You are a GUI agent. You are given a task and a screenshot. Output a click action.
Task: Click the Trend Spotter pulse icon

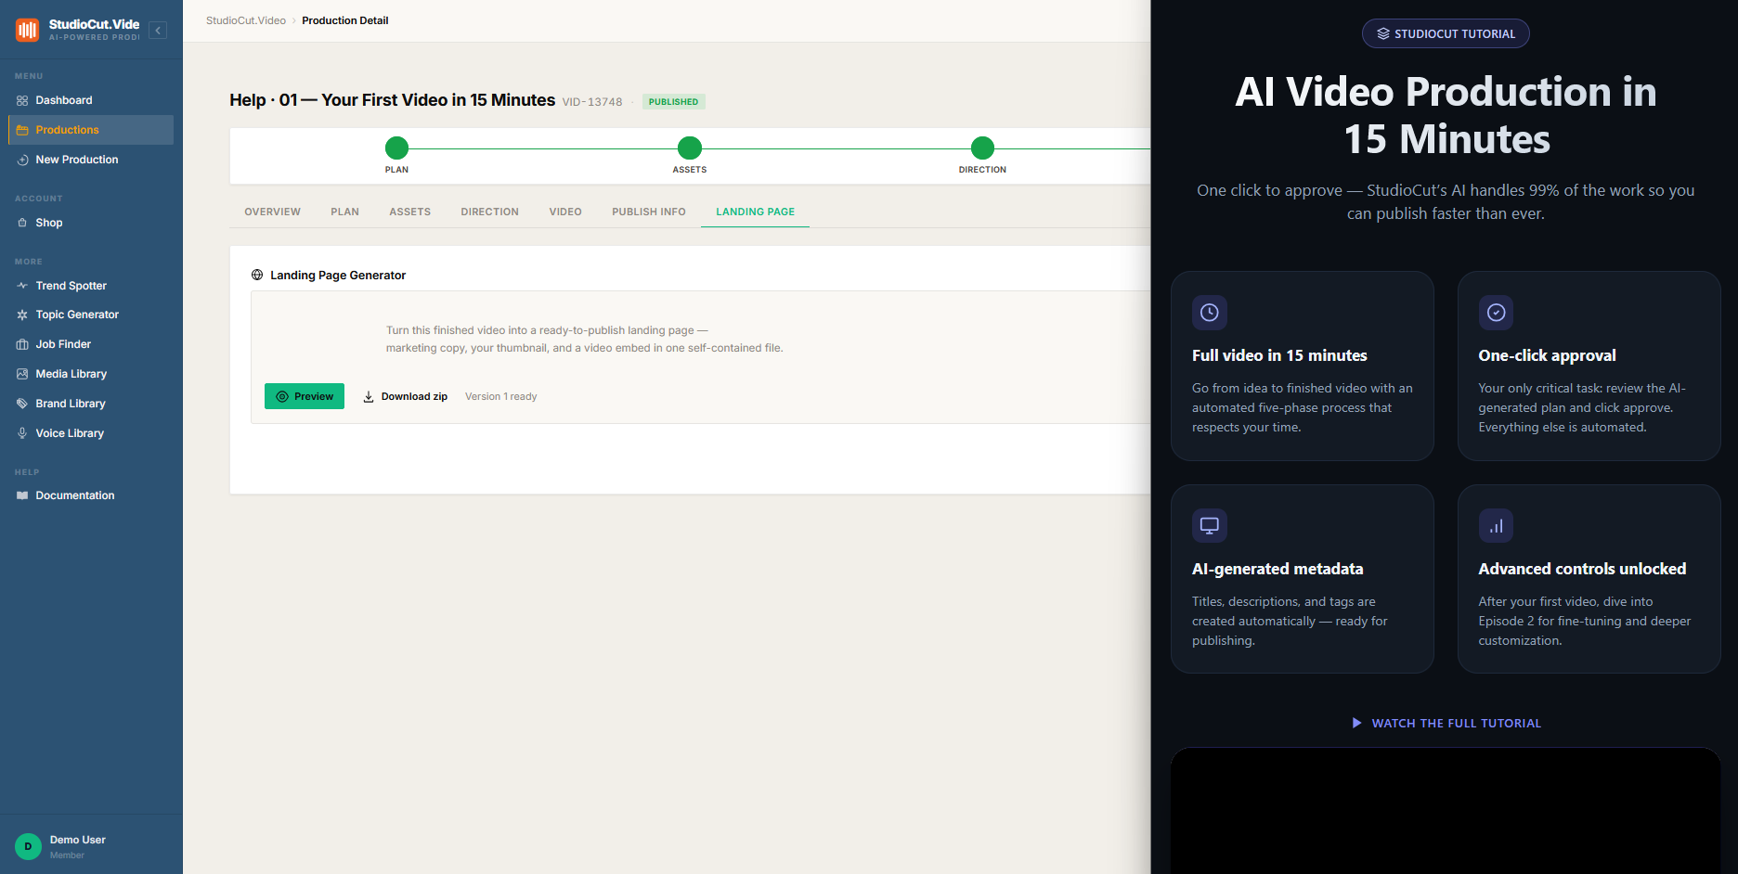pos(22,286)
